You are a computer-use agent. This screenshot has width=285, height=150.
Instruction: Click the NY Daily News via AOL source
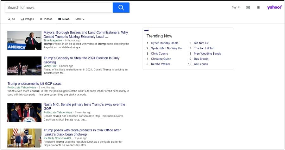[x=58, y=138]
